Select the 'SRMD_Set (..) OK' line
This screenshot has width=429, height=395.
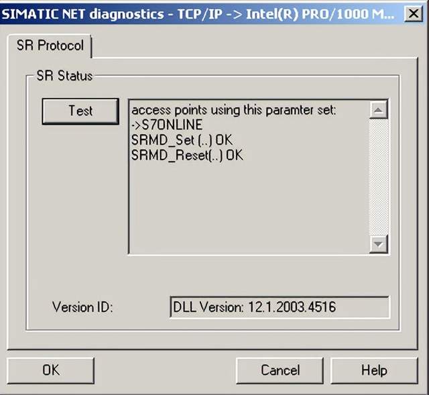(182, 140)
